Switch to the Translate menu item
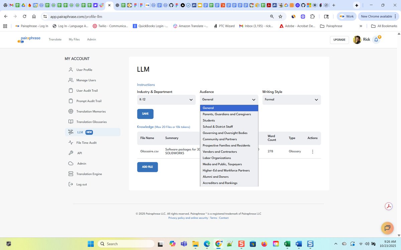The image size is (401, 250). 55,39
